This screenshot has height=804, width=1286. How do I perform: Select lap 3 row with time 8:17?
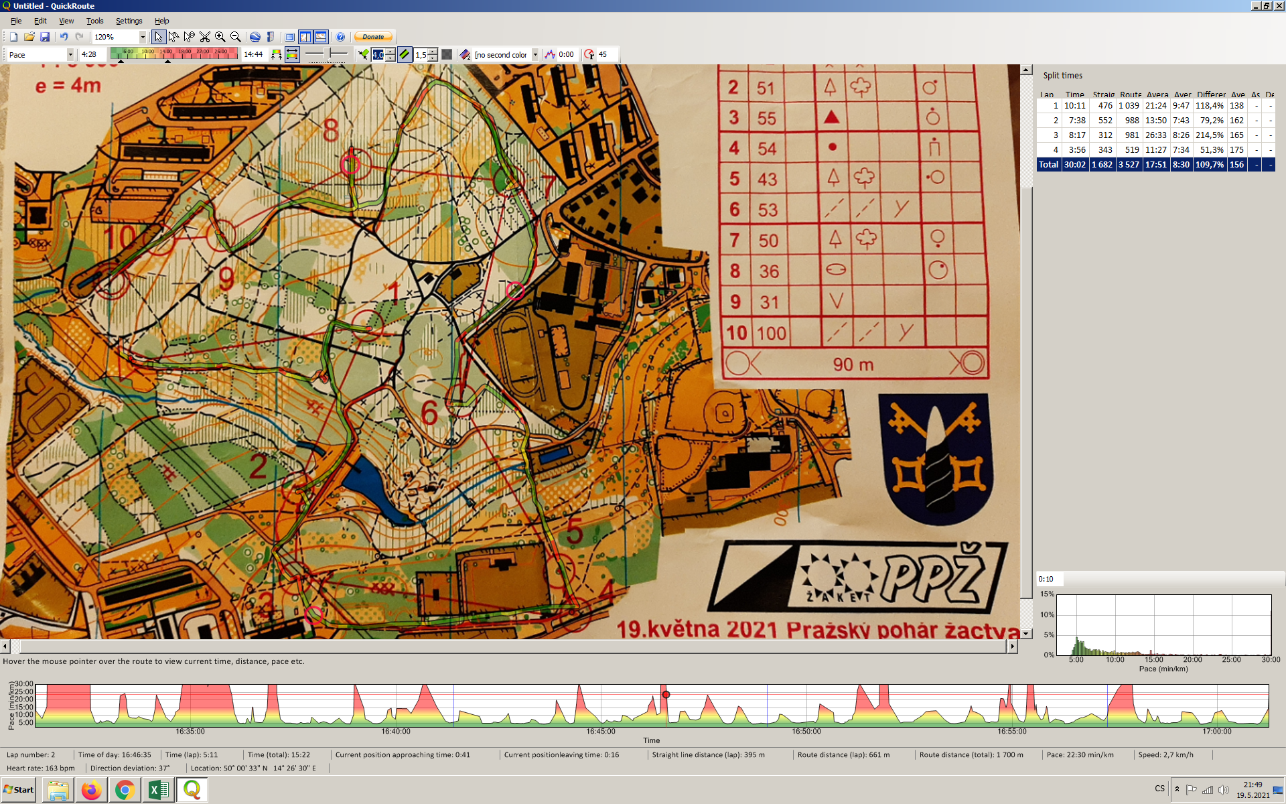[1155, 135]
